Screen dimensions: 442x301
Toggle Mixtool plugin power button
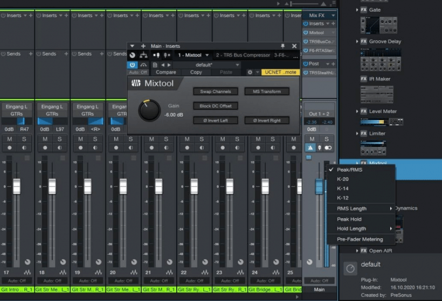click(132, 65)
